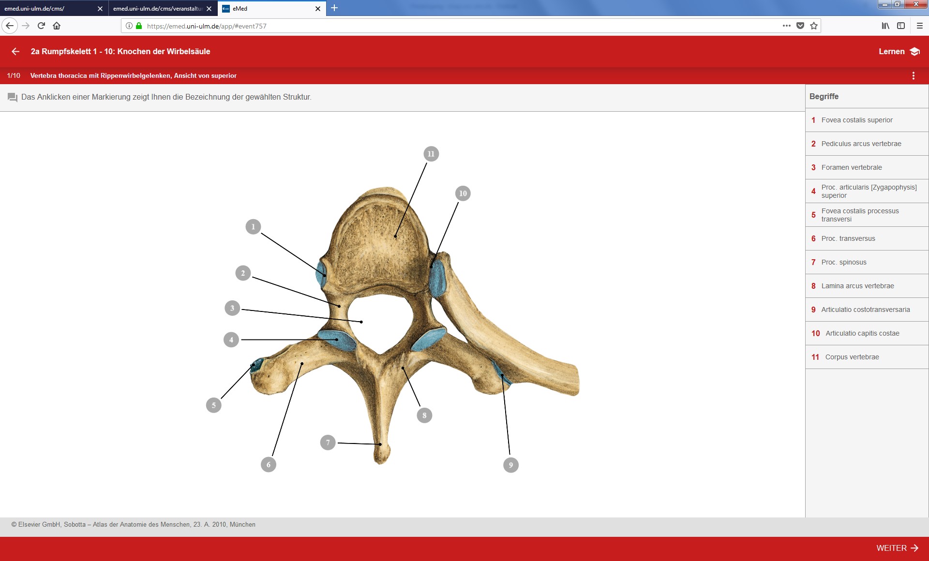Image resolution: width=929 pixels, height=561 pixels.
Task: Select marker 9 under the rib
Action: pos(511,465)
